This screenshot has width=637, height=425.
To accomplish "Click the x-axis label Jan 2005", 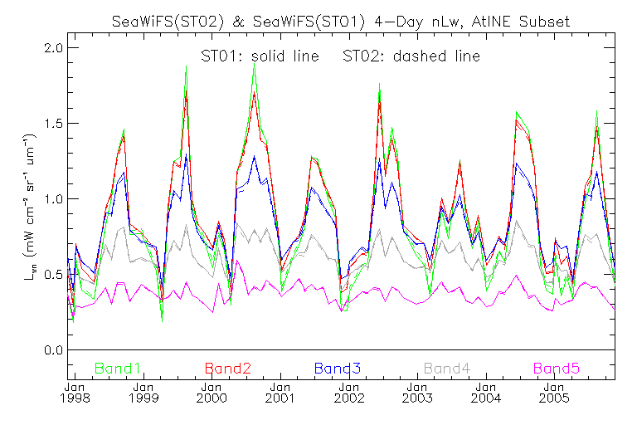I will click(554, 393).
